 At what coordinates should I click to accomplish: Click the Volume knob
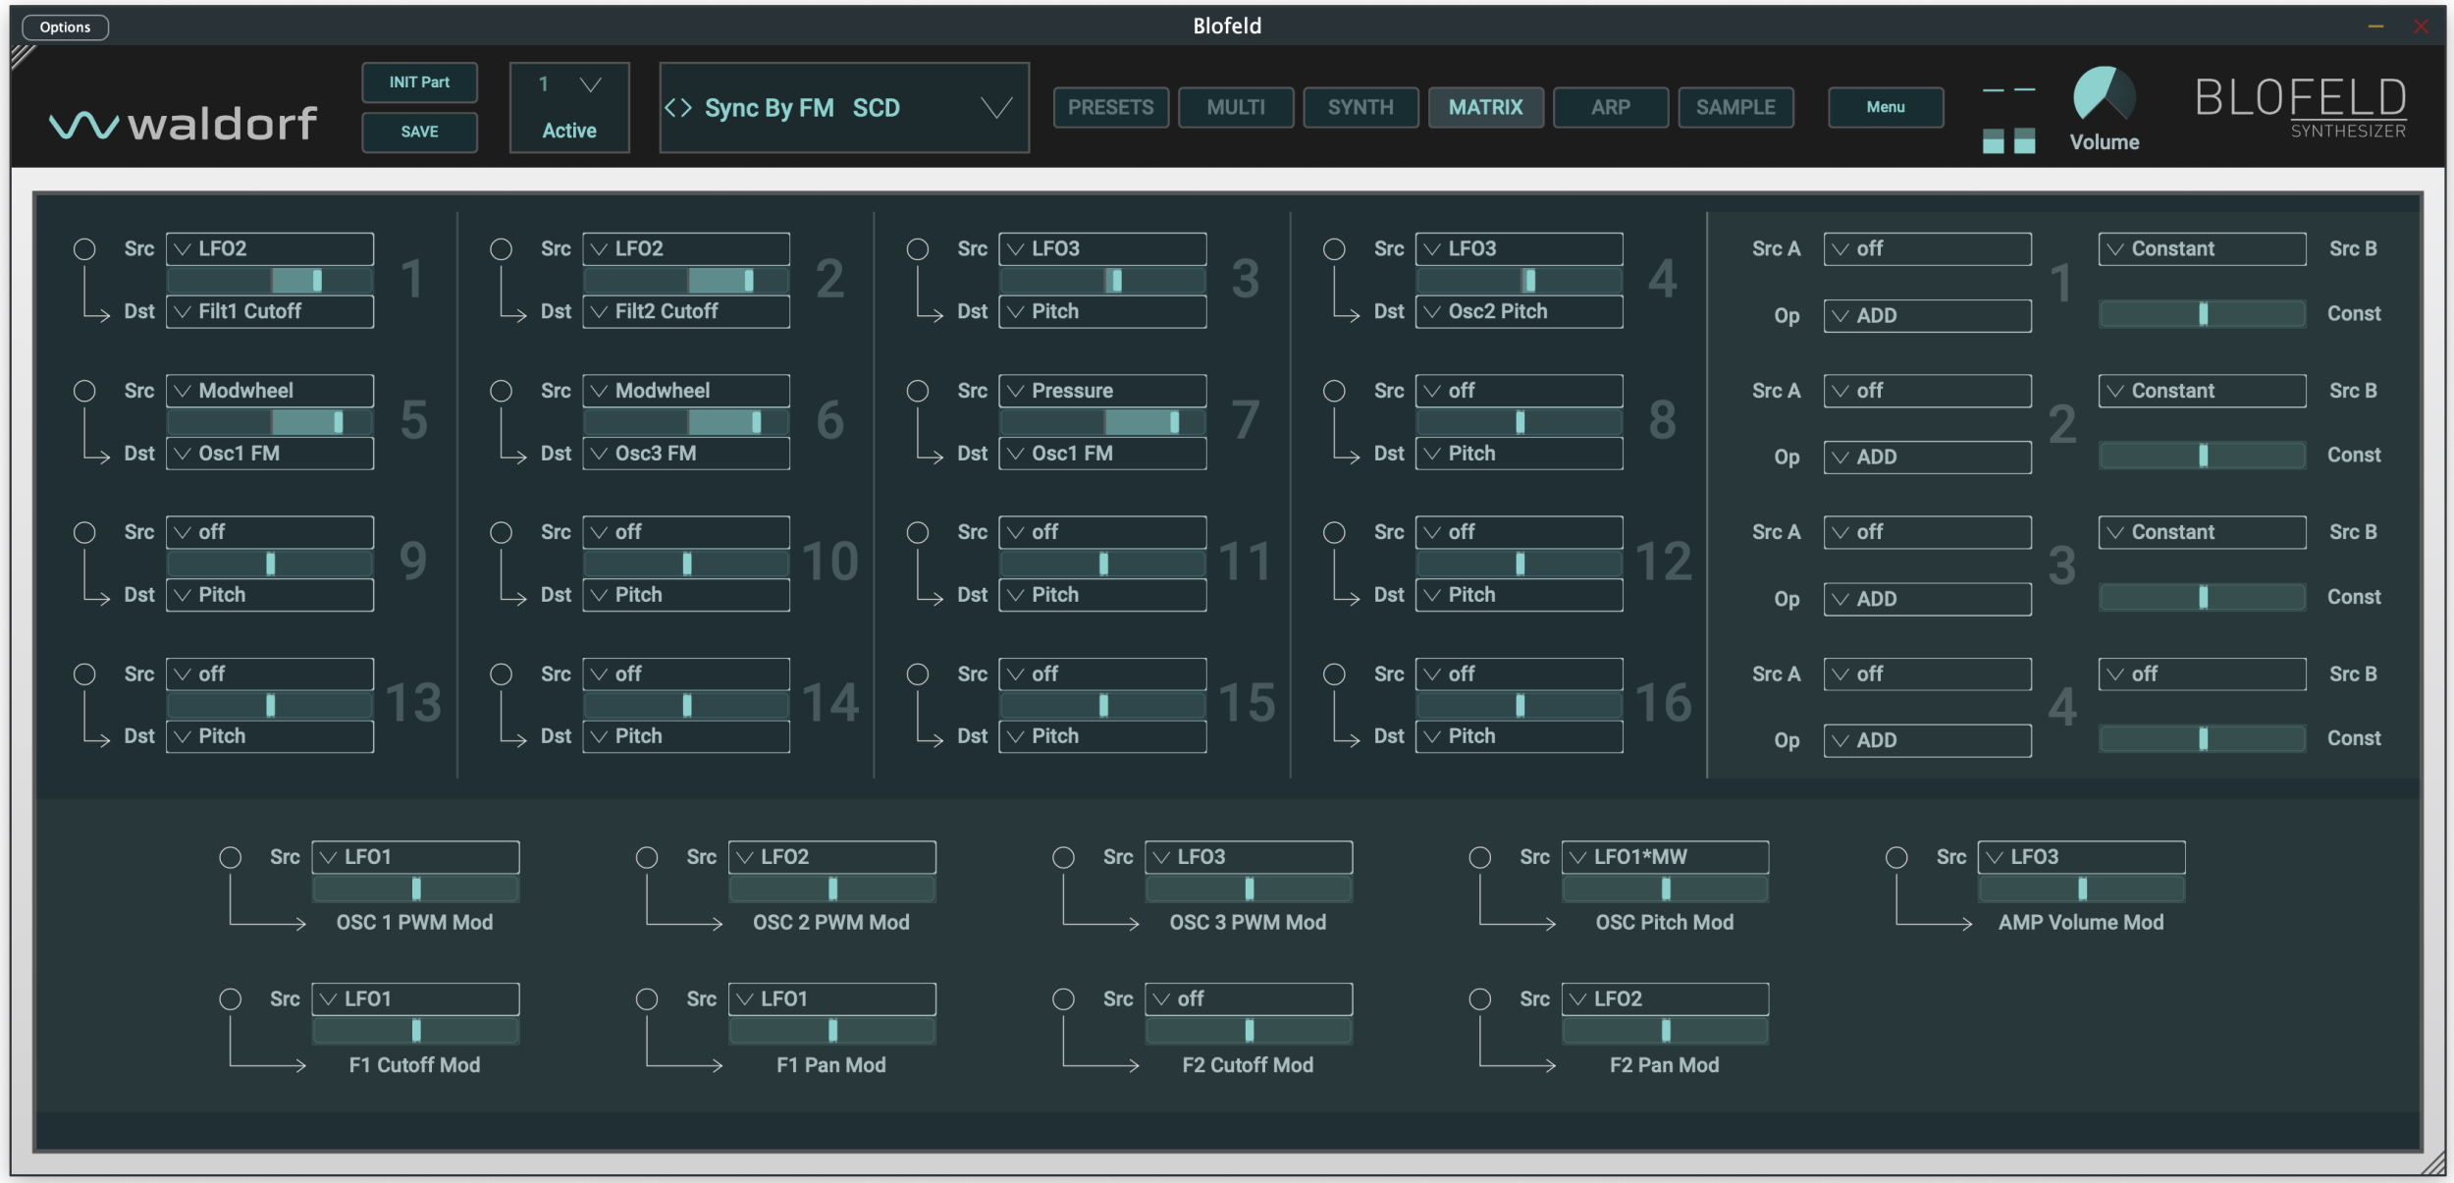coord(2103,96)
